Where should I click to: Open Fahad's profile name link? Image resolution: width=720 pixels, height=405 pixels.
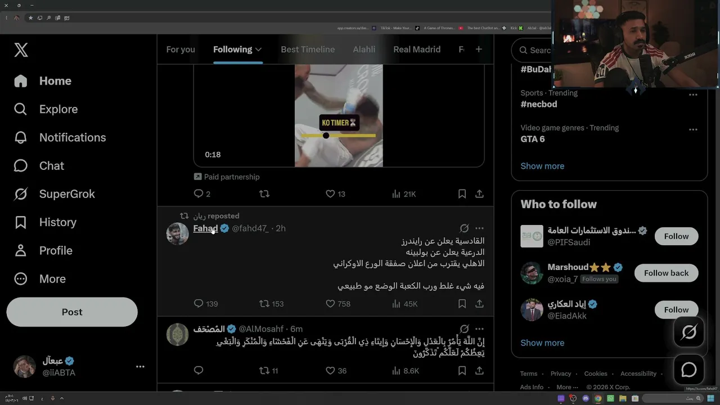[x=205, y=228]
